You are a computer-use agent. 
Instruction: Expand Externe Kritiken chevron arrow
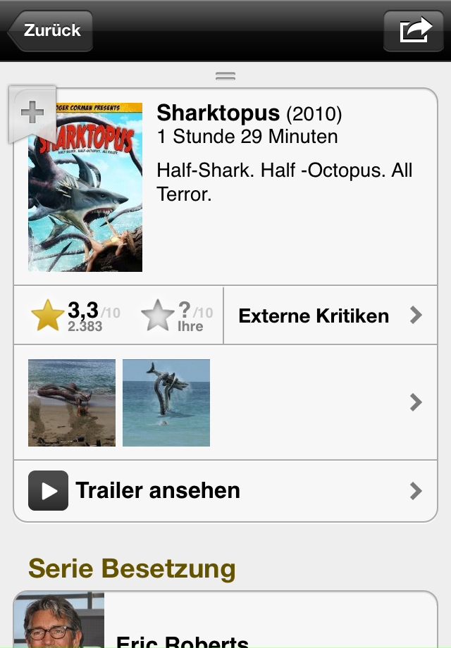pos(416,316)
